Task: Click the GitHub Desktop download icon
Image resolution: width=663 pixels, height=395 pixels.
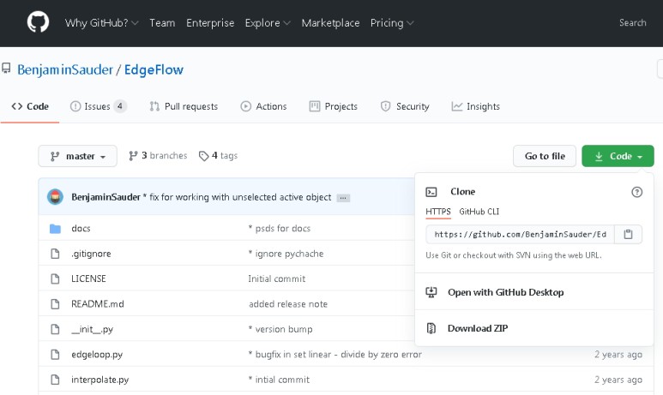Action: (x=431, y=292)
